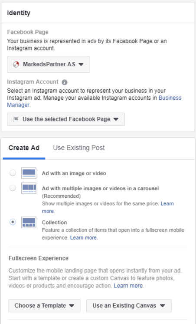Click the carousel ad format icon
The height and width of the screenshot is (324, 196).
coord(29,188)
